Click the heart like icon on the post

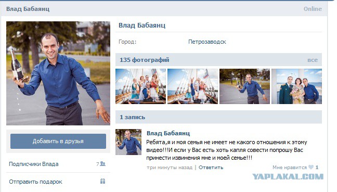point(311,167)
